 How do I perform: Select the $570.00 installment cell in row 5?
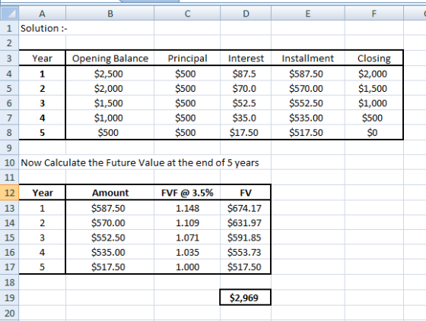308,88
